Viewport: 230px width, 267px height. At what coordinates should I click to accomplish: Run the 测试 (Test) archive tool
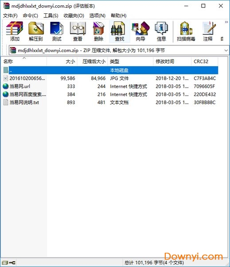pyautogui.click(x=57, y=31)
